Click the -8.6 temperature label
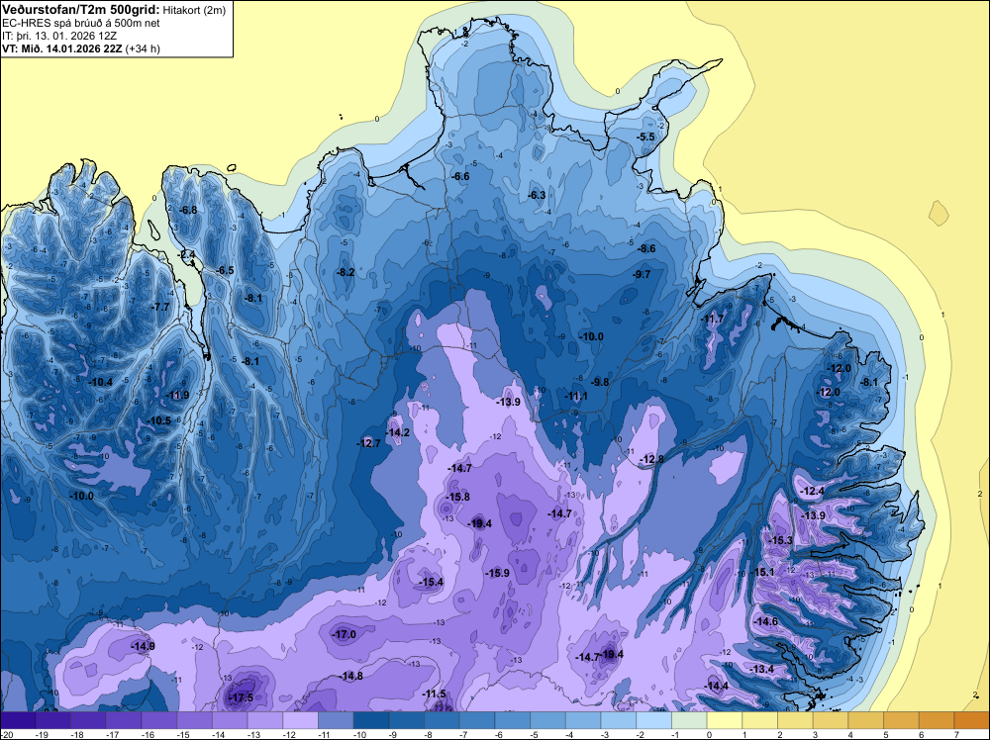Screen dimensions: 990x740 (646, 249)
